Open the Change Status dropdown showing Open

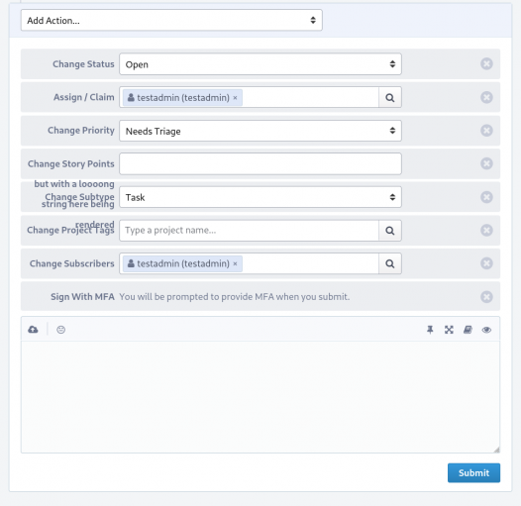coord(260,64)
